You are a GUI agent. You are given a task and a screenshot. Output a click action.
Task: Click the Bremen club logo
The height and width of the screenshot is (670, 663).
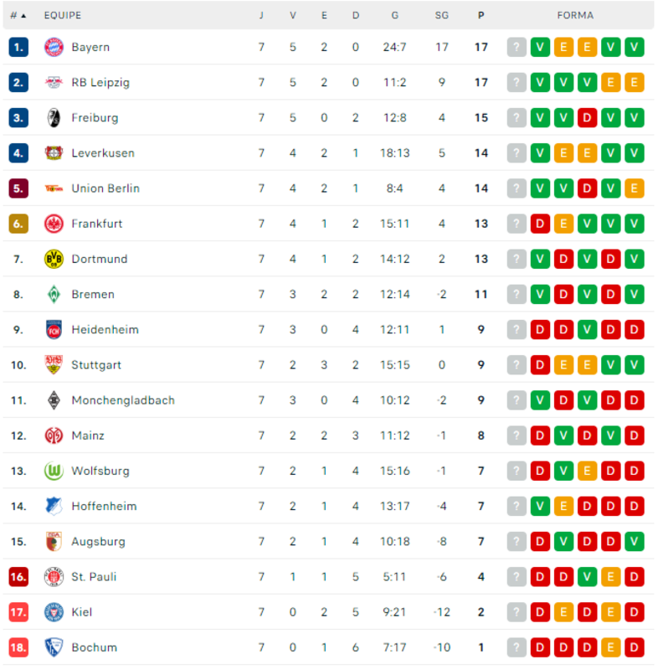(54, 294)
